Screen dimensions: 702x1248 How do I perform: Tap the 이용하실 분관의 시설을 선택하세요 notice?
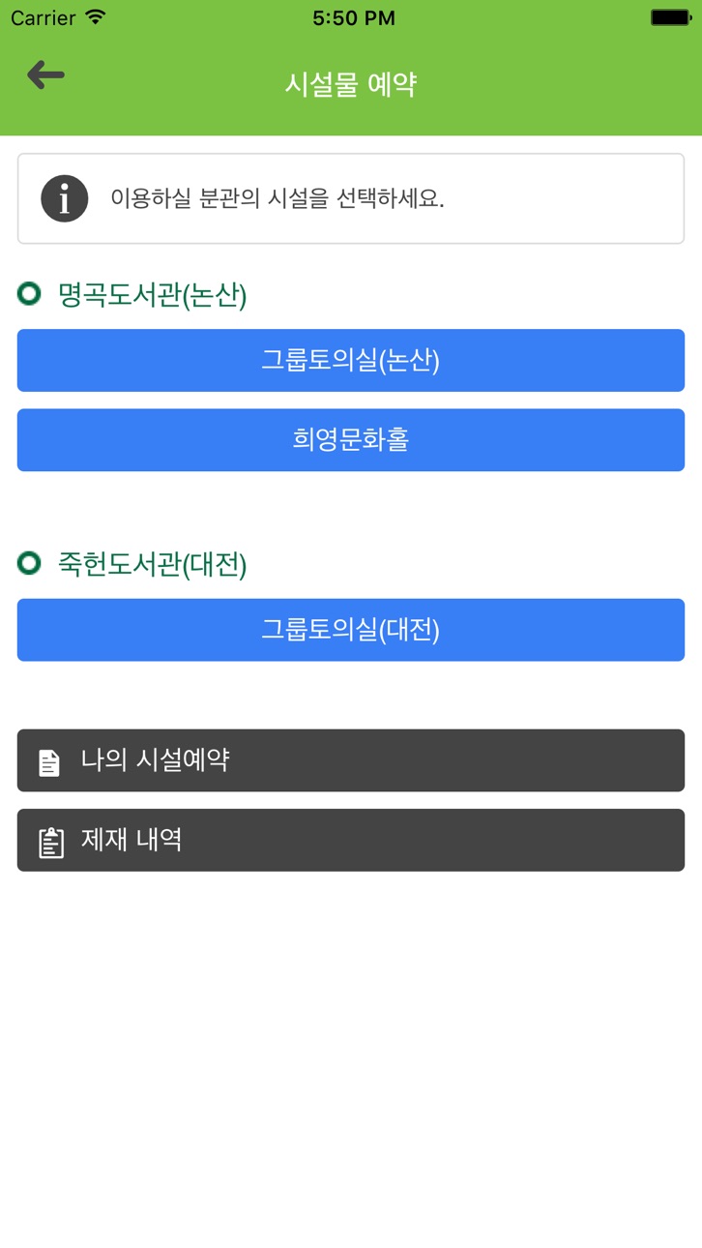pos(351,198)
